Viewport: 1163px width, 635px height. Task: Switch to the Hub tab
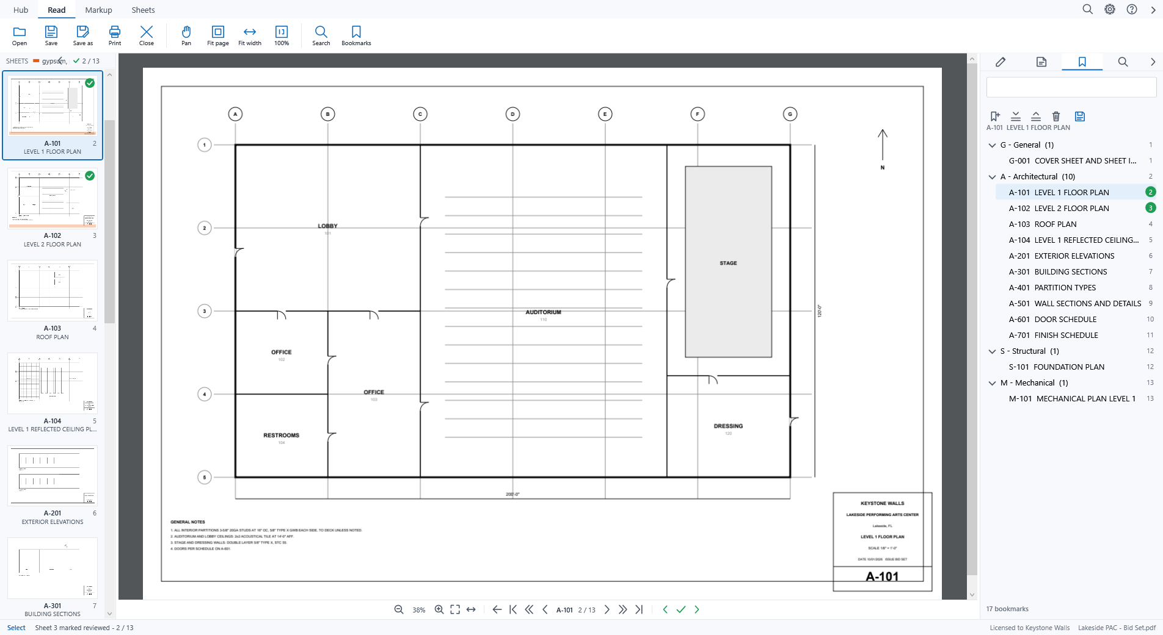pos(21,10)
